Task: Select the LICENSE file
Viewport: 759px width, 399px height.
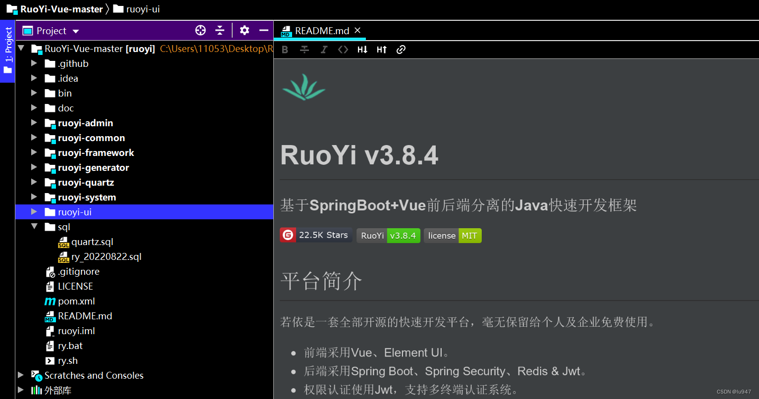Action: click(69, 286)
